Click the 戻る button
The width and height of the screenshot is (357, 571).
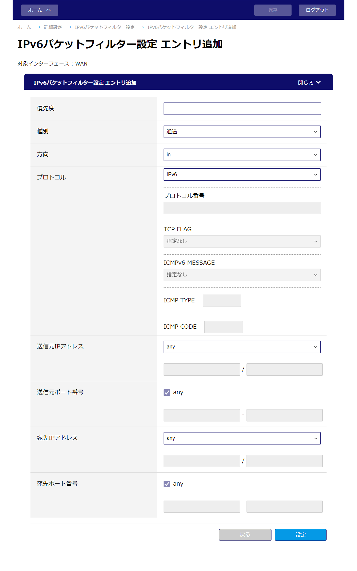[x=245, y=535]
